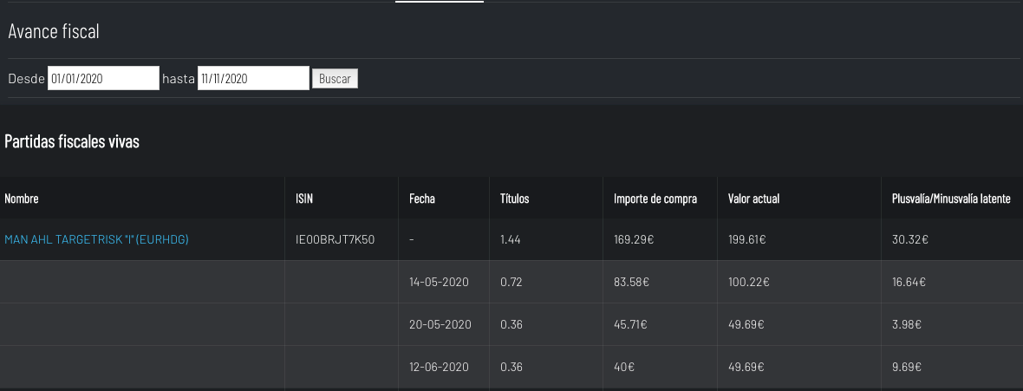Select the 12-06-2020 date row

(511, 367)
